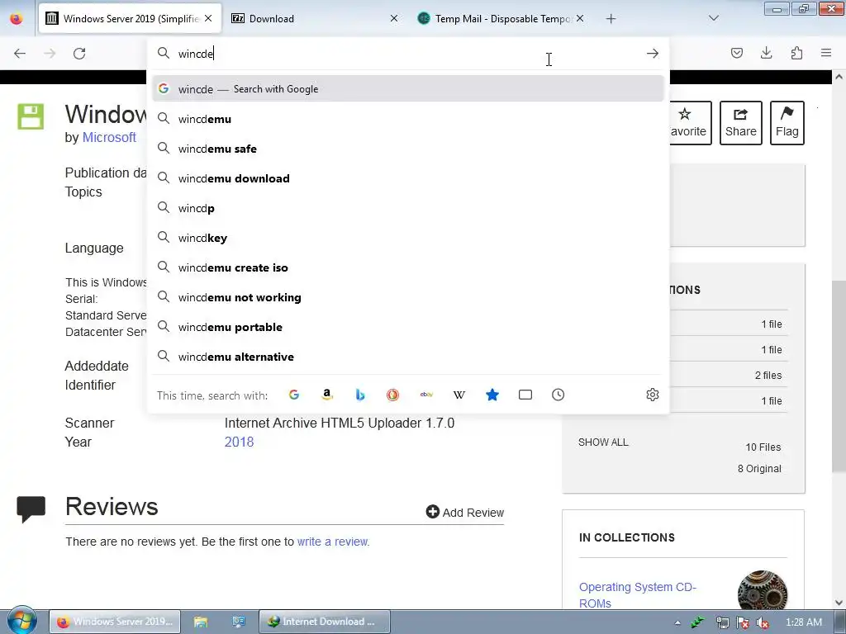Search this time with Amazon icon
This screenshot has width=846, height=634.
click(327, 395)
